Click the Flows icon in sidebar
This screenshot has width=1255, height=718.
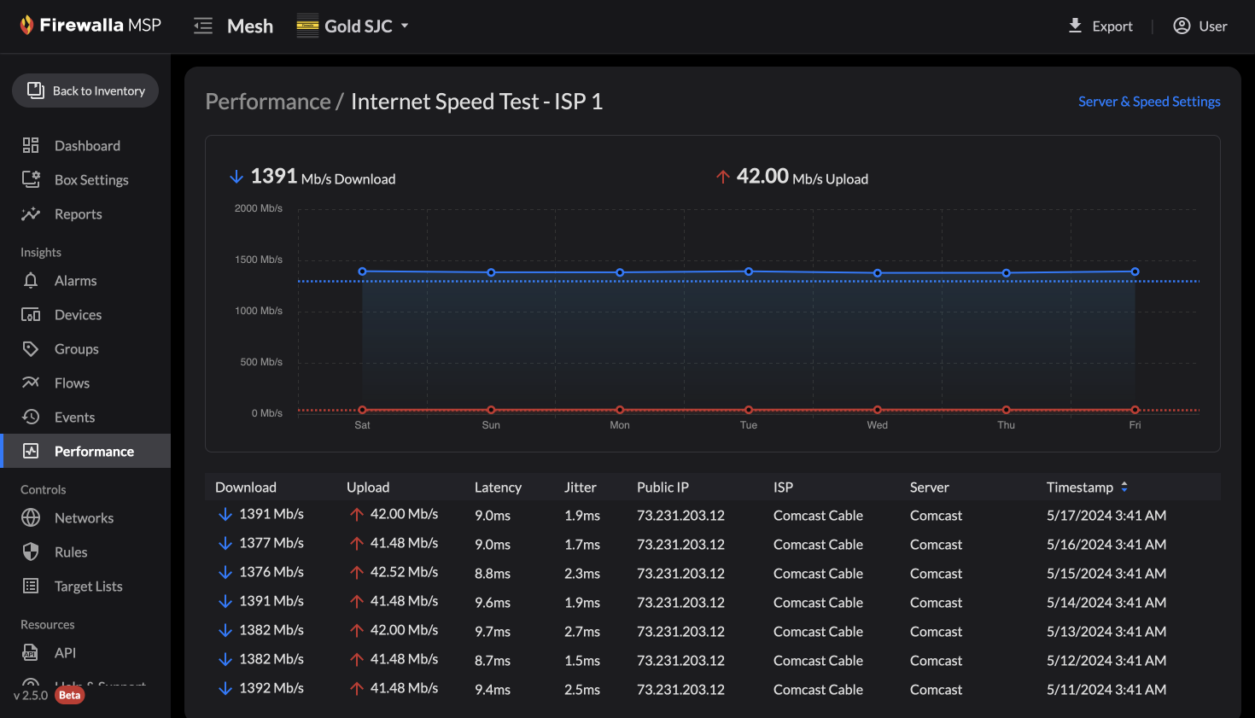(31, 382)
